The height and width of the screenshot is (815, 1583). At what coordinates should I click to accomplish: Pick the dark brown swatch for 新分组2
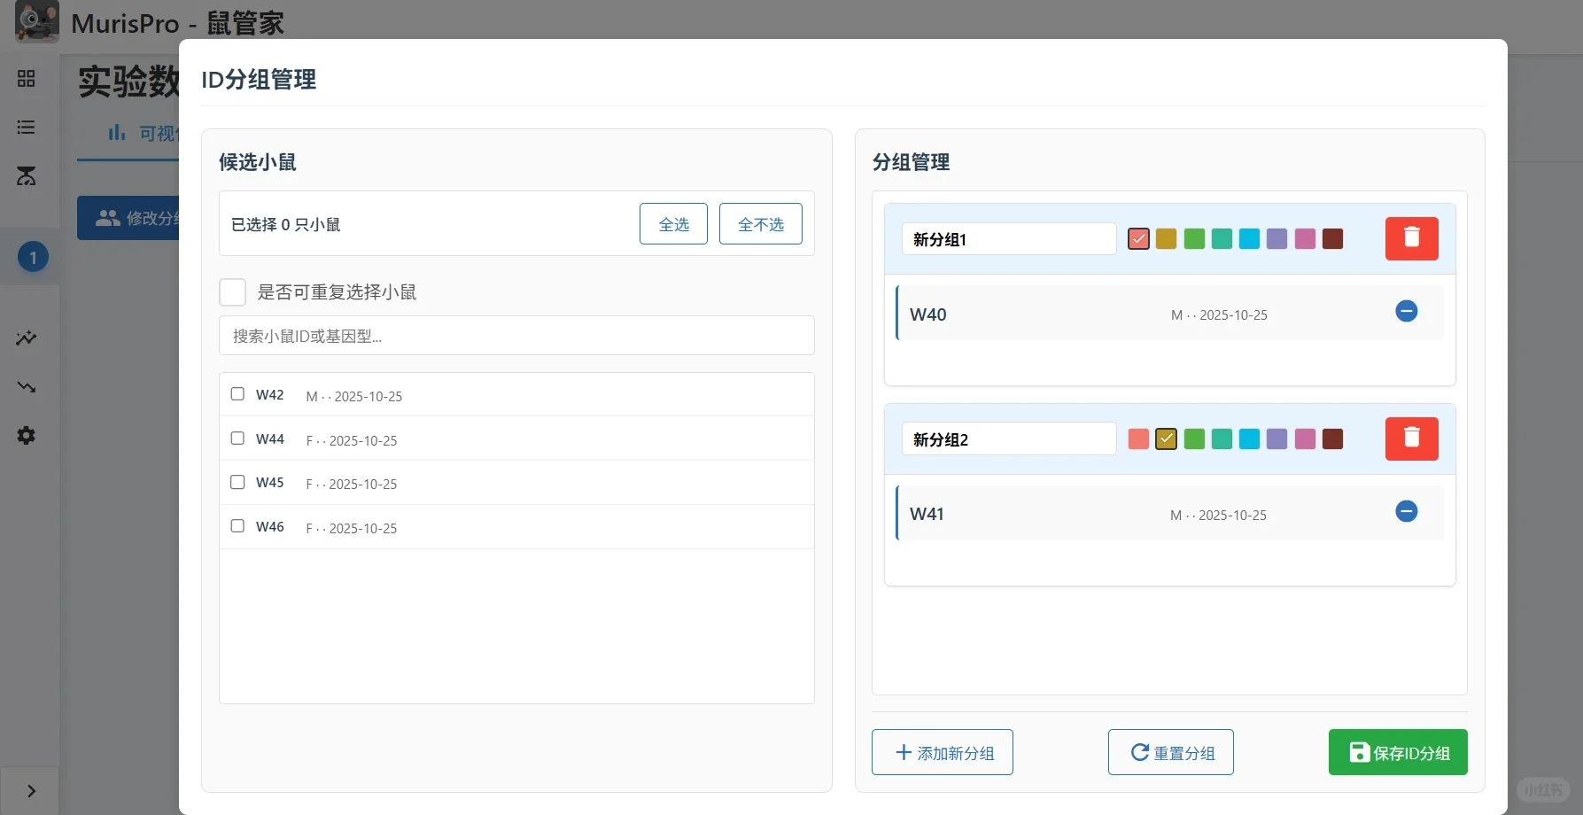pyautogui.click(x=1332, y=439)
